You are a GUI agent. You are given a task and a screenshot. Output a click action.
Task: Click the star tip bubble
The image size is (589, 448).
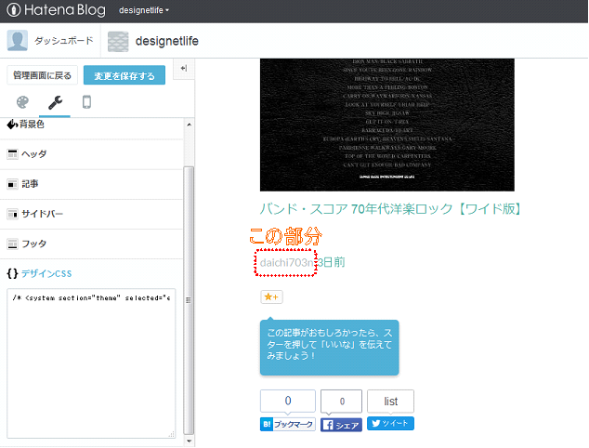click(x=330, y=348)
